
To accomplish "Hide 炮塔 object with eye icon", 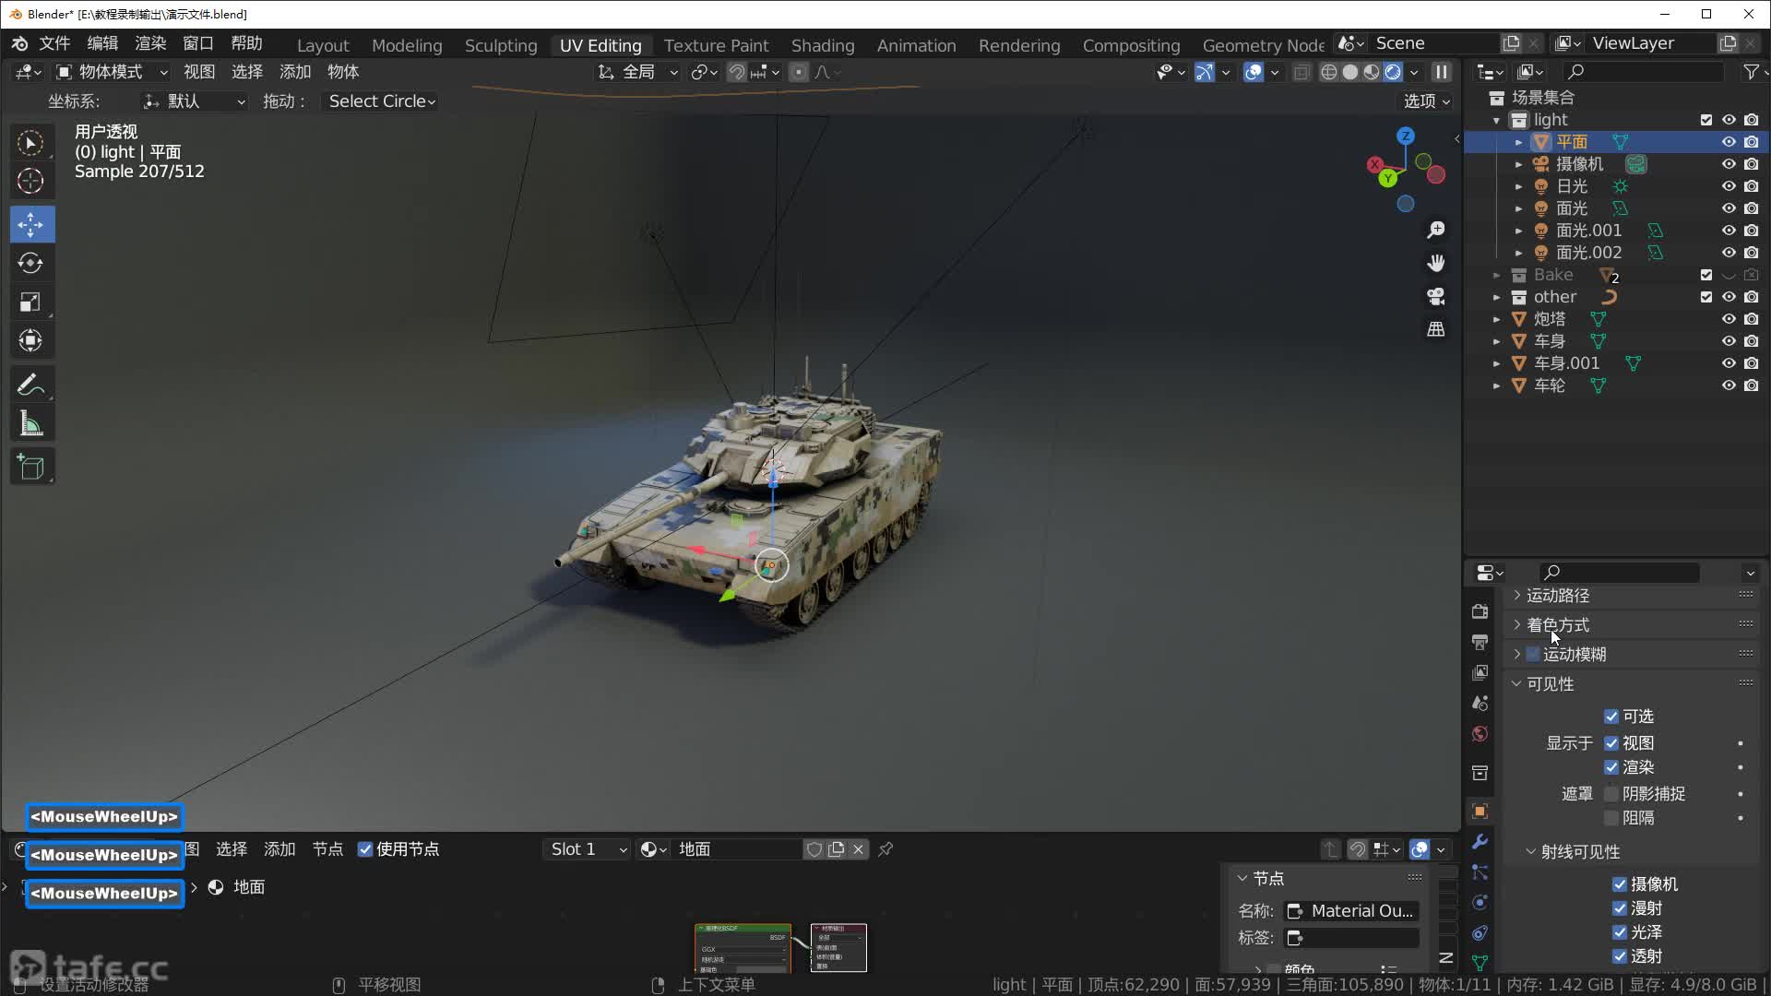I will coord(1729,319).
